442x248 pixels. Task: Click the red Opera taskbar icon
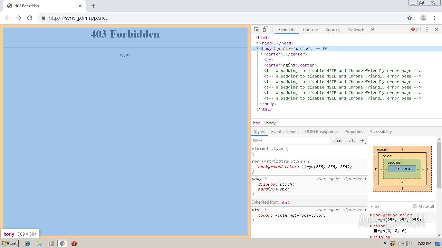(x=74, y=244)
